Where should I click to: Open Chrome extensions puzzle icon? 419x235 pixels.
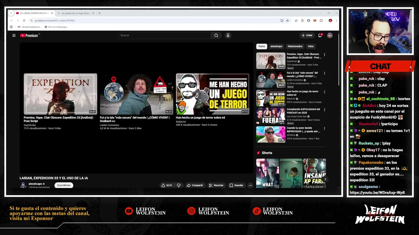coord(321,21)
